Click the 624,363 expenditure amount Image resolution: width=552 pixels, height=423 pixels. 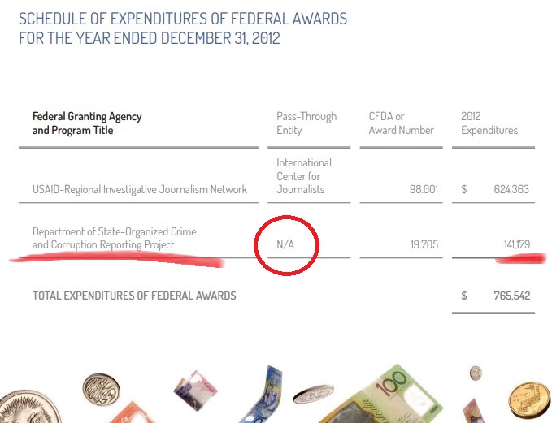[x=511, y=189]
